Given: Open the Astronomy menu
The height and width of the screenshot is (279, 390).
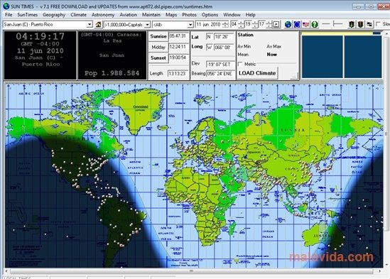Looking at the screenshot, I should 103,15.
